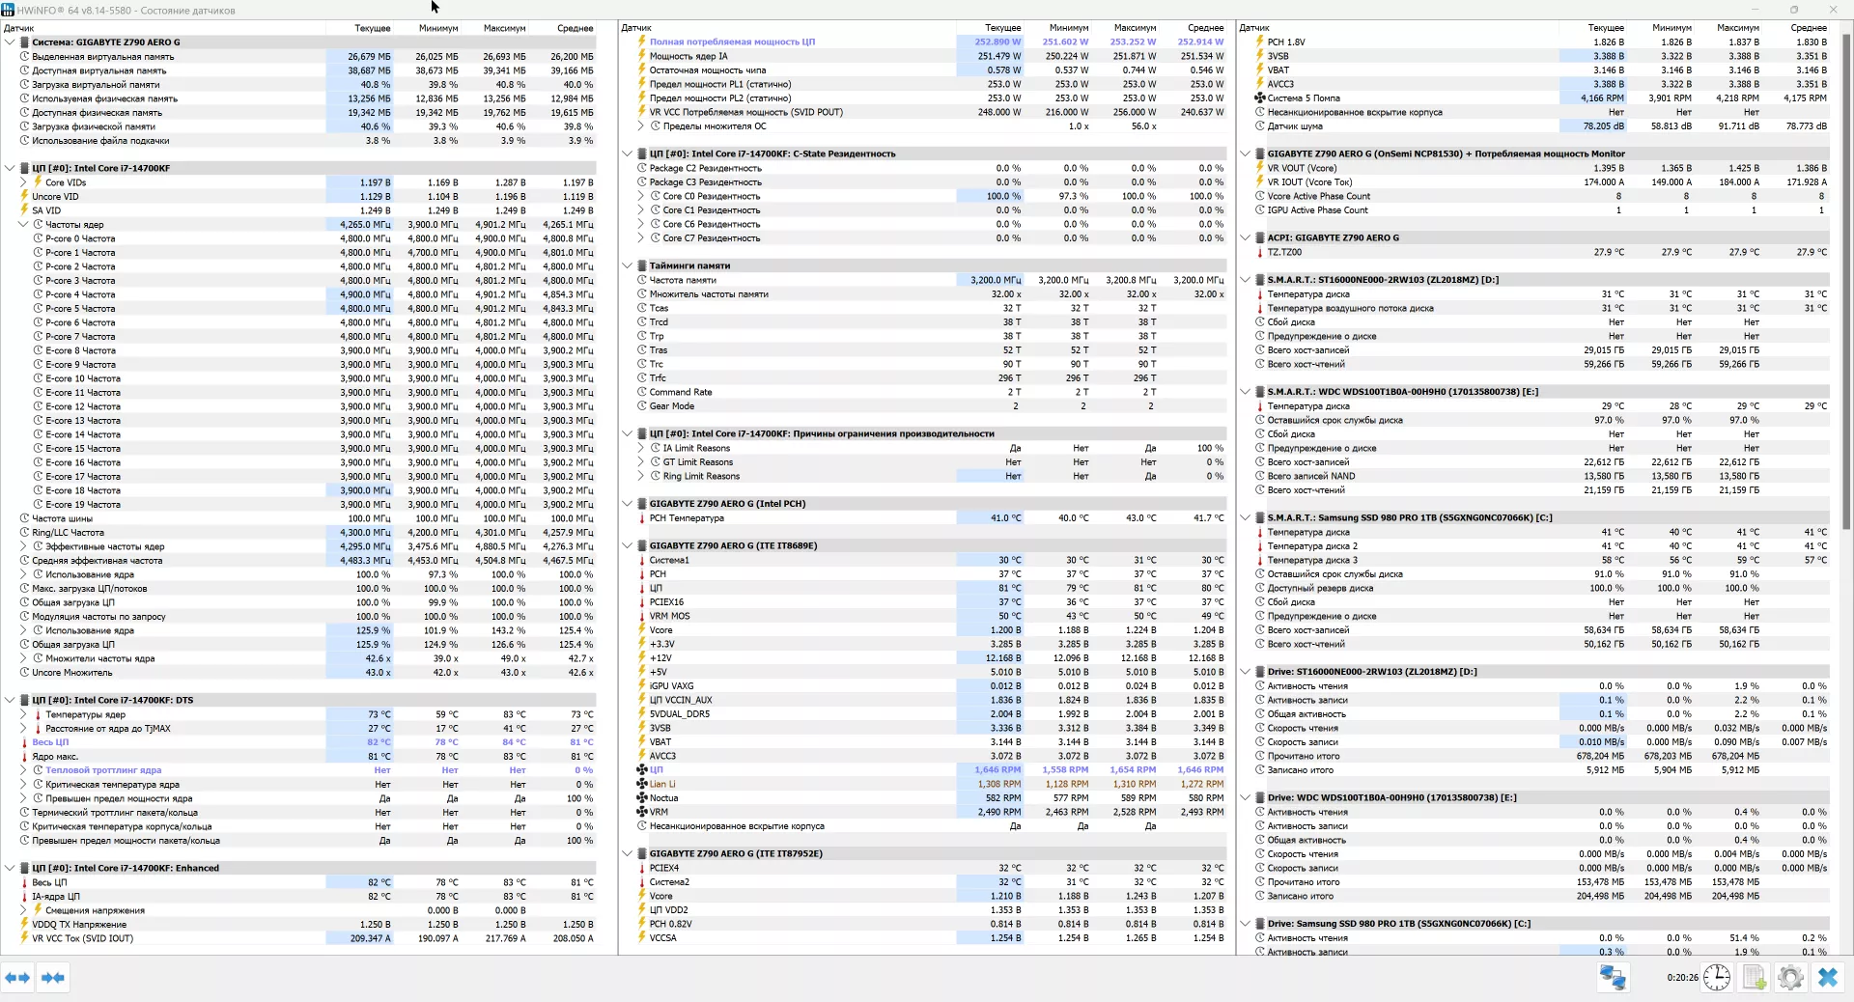
Task: Expand IA Limit Reasons
Action: 641,448
